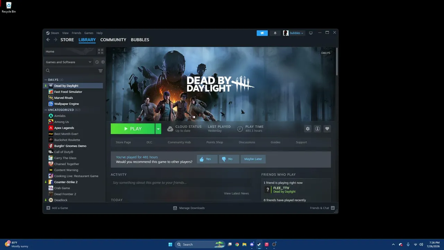Click the Marvel Rivals game icon
This screenshot has height=250, width=444.
pos(51,98)
